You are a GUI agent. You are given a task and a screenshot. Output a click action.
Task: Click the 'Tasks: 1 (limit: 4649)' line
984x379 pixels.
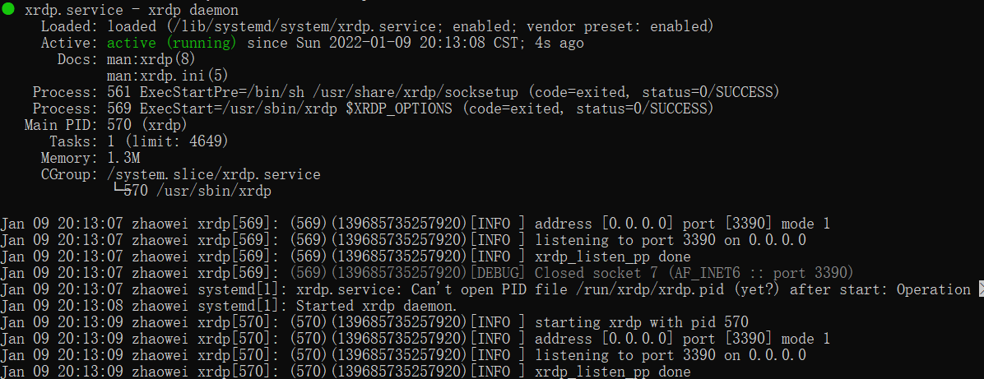139,141
